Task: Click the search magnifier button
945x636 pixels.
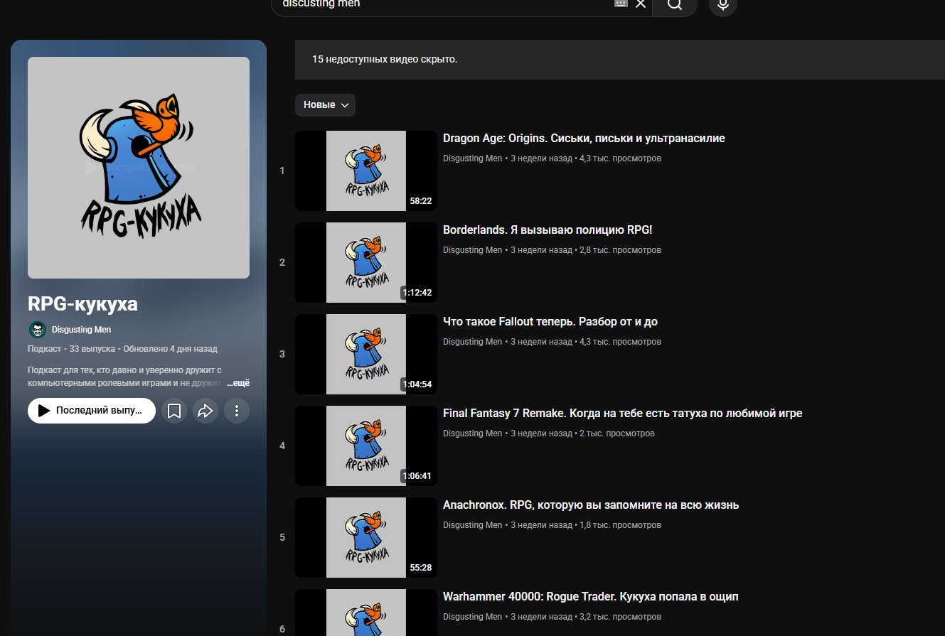Action: [x=674, y=5]
